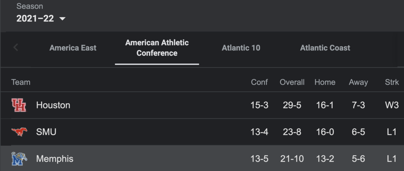404x171 pixels.
Task: Click the Memphis Tigers logo
Action: tap(19, 159)
